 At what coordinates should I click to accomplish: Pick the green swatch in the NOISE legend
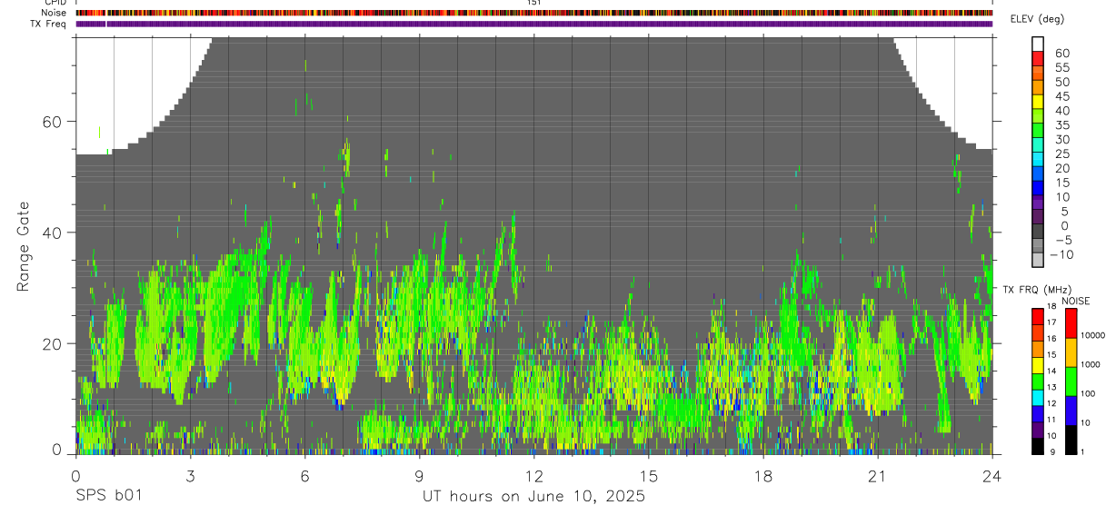click(x=1071, y=381)
